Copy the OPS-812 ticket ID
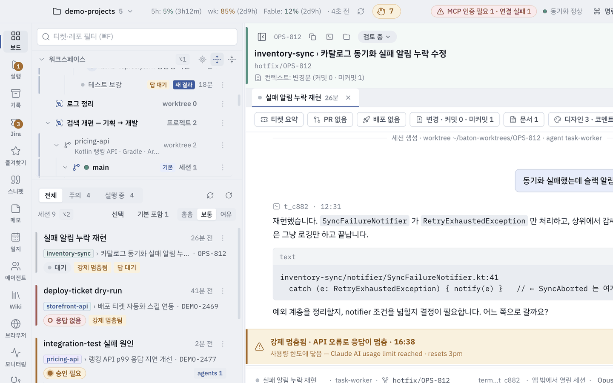Screen dimensions: 613x383 pyautogui.click(x=312, y=37)
